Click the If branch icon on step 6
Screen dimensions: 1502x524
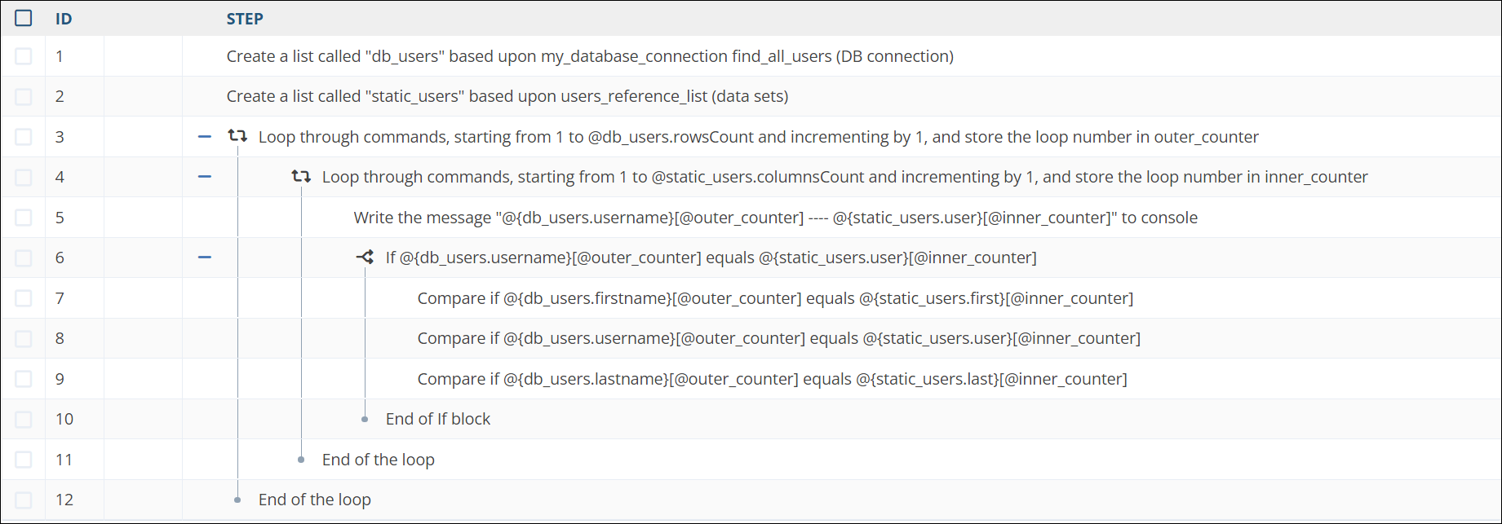coord(365,258)
